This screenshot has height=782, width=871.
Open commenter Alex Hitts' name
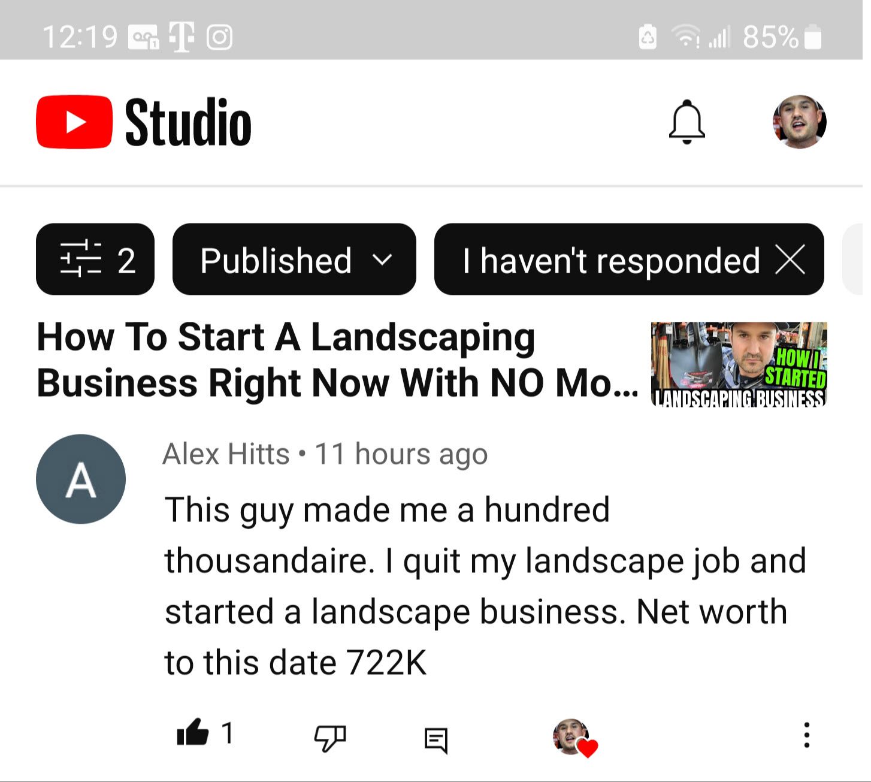coord(226,454)
